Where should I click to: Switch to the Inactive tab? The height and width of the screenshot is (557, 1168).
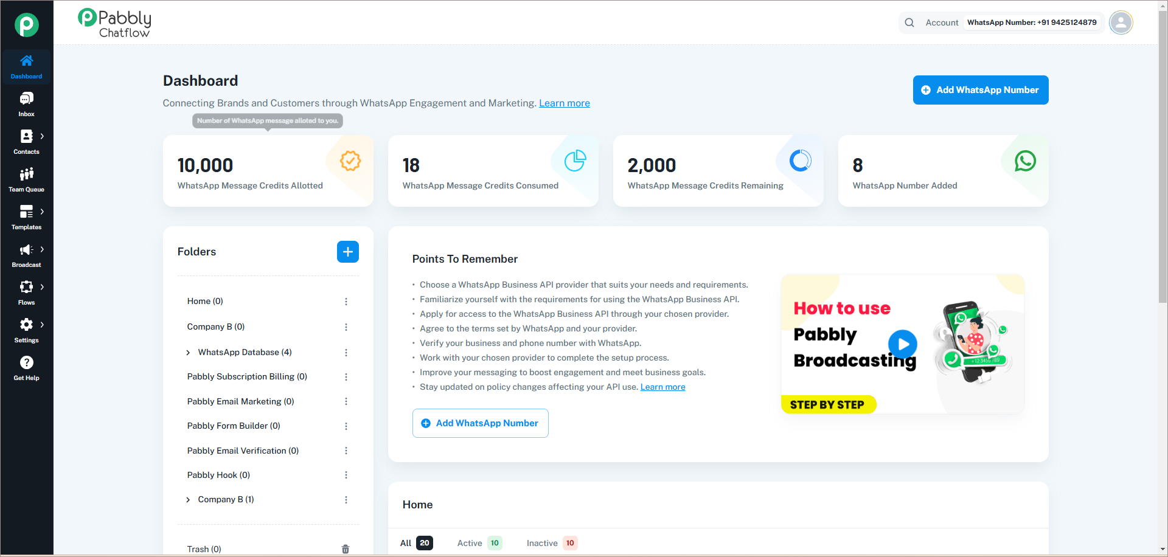coord(552,543)
